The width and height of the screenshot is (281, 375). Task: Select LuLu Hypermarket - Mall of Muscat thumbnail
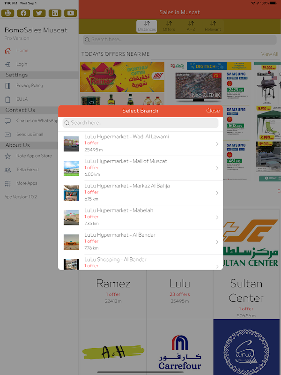tap(71, 168)
